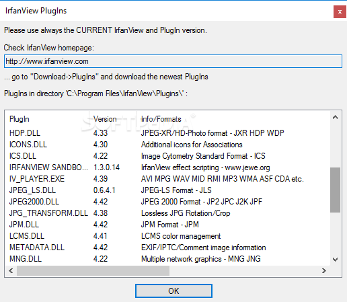Click the 'Please use always the CURRENT' notice
Screen dimensions: 347x302
coord(106,30)
